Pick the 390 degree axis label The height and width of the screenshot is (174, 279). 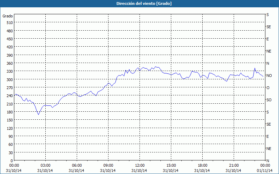tap(10, 55)
